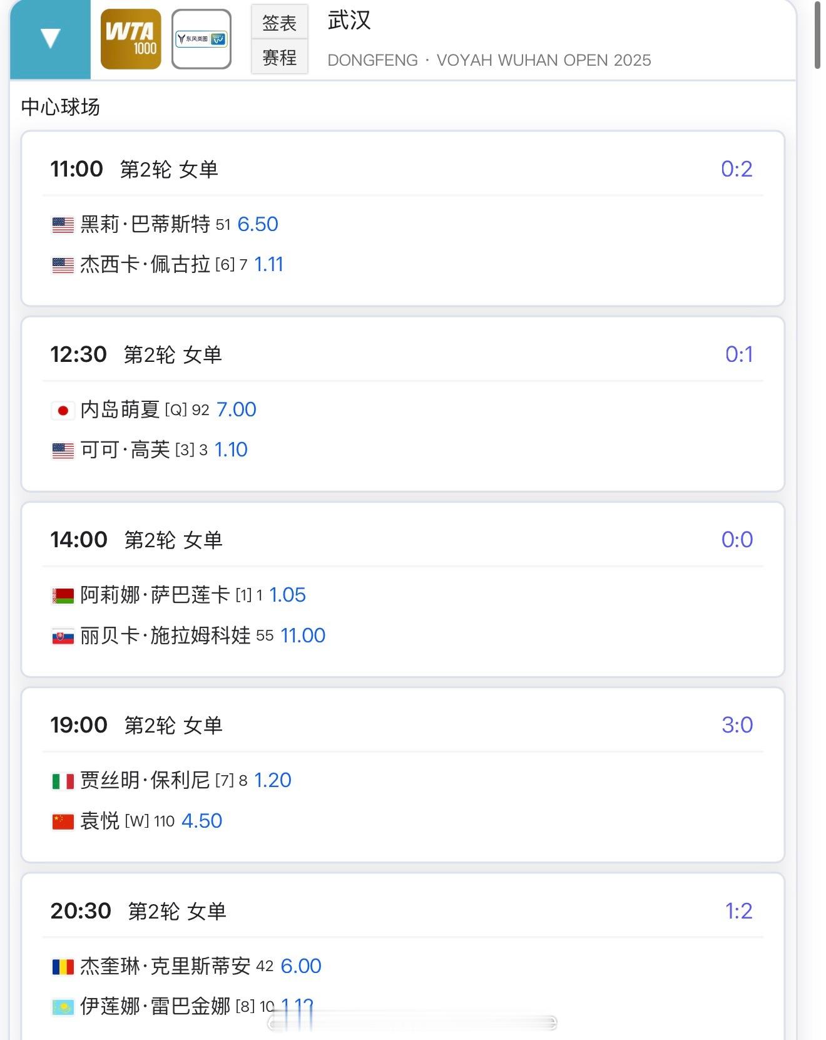The image size is (826, 1040).
Task: Click the Dongfeng Voyah sponsor logo
Action: click(x=201, y=39)
